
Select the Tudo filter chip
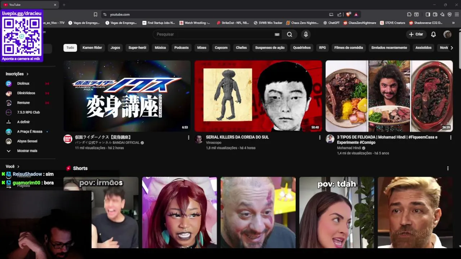(x=70, y=47)
